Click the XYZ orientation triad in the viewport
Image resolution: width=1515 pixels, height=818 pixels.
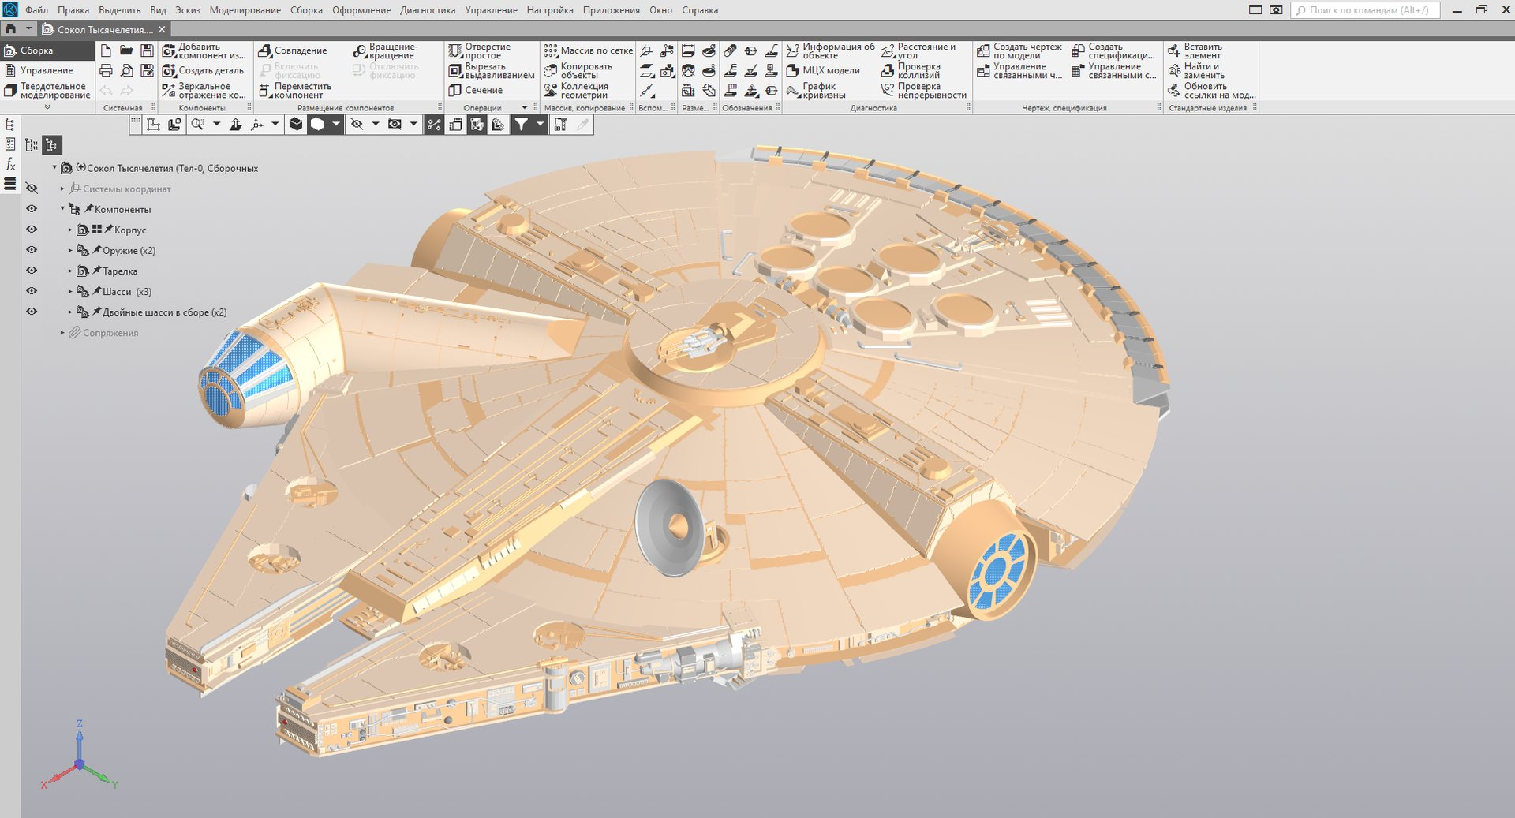click(x=79, y=756)
